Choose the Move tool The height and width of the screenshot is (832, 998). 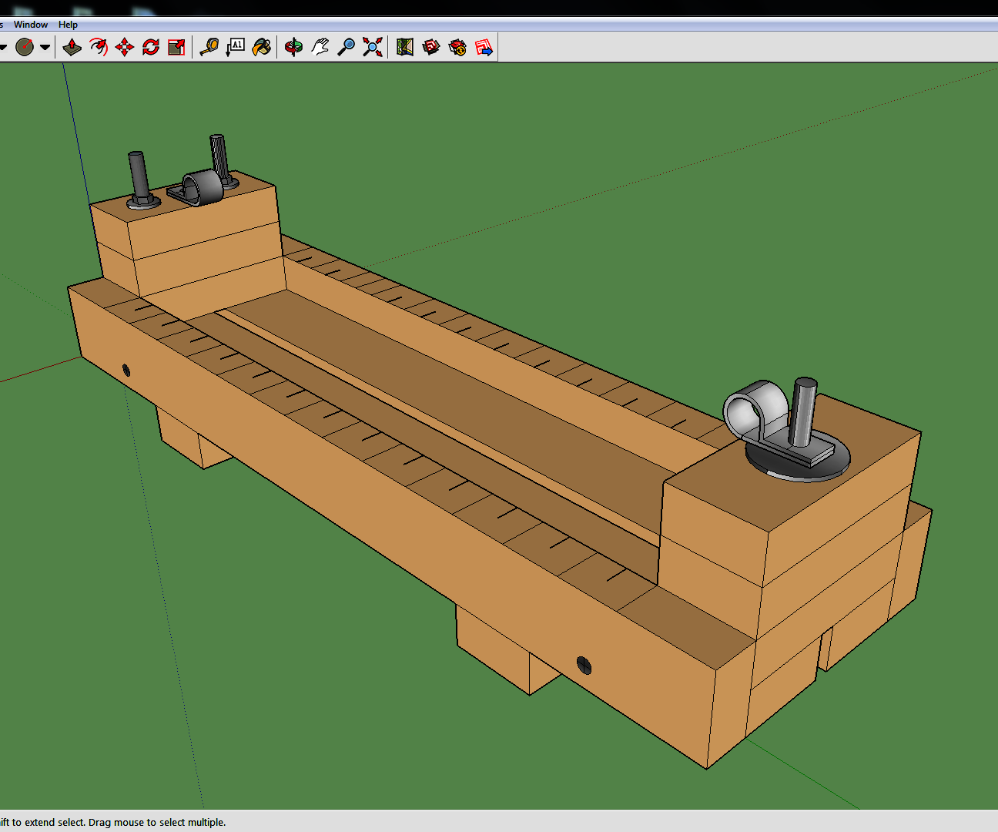(124, 48)
